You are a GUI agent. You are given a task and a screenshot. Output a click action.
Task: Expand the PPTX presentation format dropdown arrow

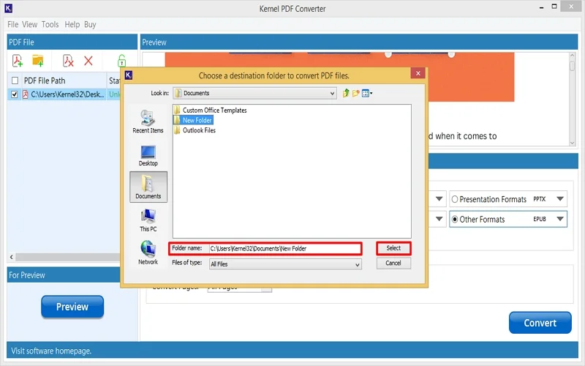560,199
